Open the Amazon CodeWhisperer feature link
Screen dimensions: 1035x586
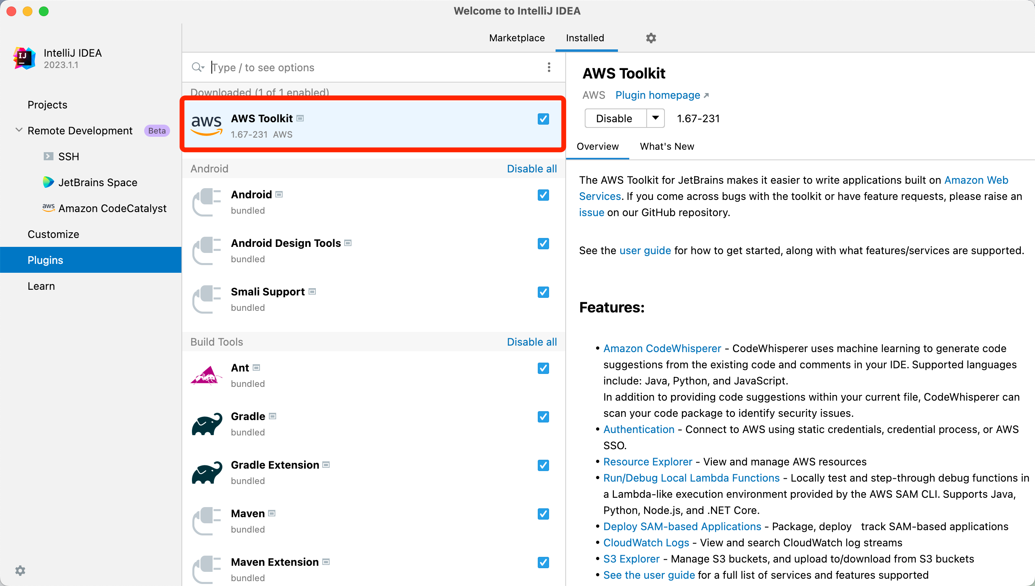coord(662,348)
